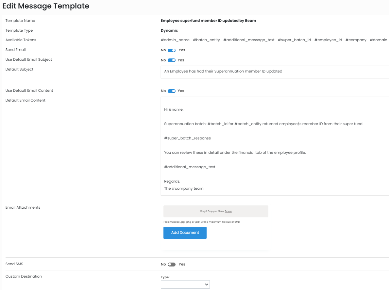Toggle the Use Default Email Content switch

[x=172, y=91]
